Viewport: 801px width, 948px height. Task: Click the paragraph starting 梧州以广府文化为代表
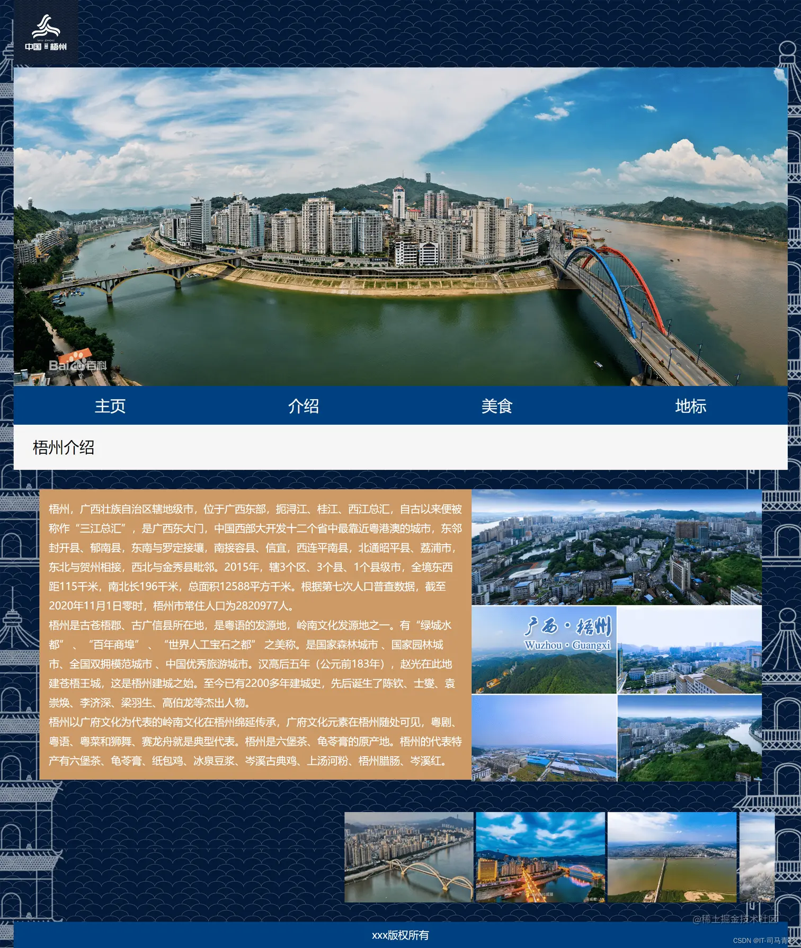255,741
